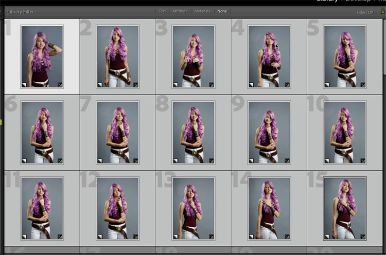Click the flag icon on photo 5
This screenshot has height=255, width=386.
tap(327, 85)
